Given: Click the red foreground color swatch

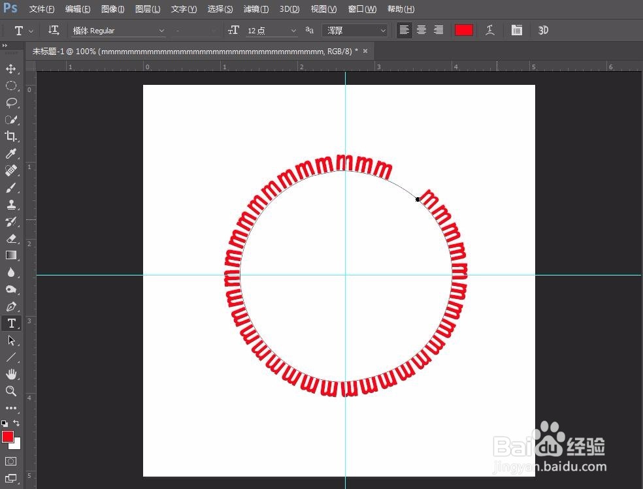Looking at the screenshot, I should pos(7,436).
